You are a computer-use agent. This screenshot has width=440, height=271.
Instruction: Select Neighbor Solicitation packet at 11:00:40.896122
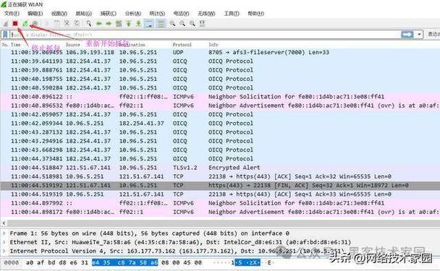coord(220,97)
